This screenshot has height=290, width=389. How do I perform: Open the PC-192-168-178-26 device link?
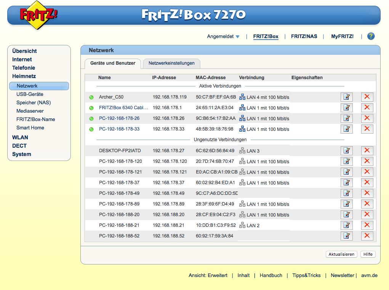pos(119,118)
